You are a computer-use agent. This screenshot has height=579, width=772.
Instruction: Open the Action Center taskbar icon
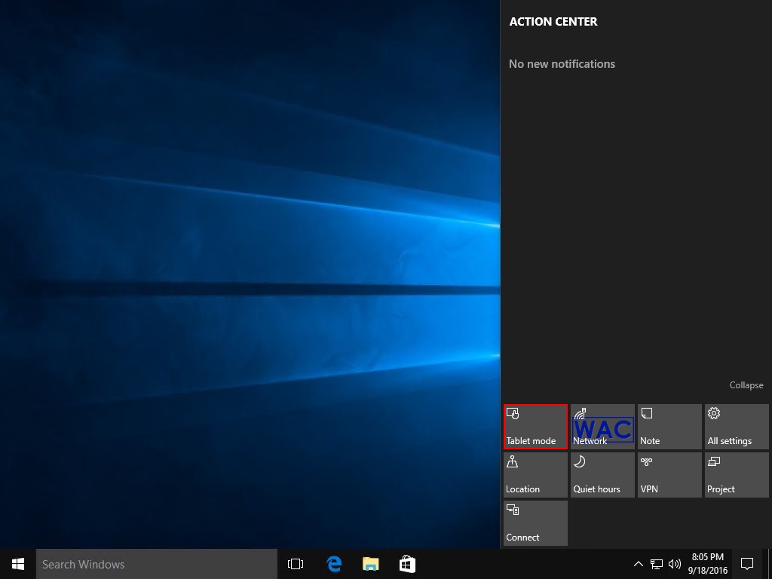point(746,563)
